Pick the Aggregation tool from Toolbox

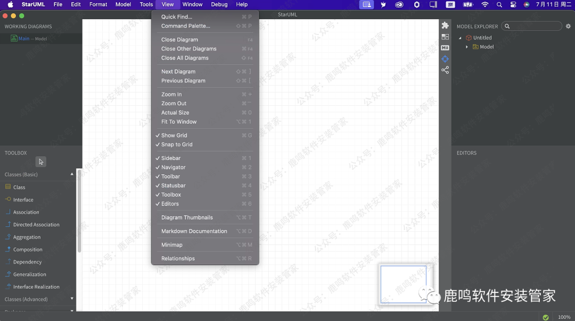(x=27, y=237)
